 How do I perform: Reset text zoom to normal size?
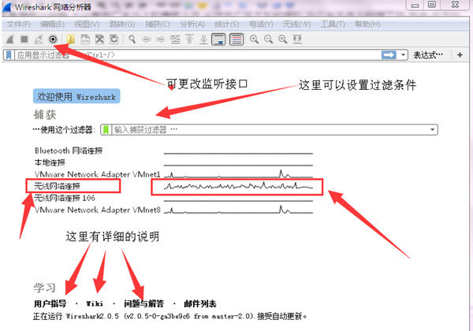(x=283, y=39)
